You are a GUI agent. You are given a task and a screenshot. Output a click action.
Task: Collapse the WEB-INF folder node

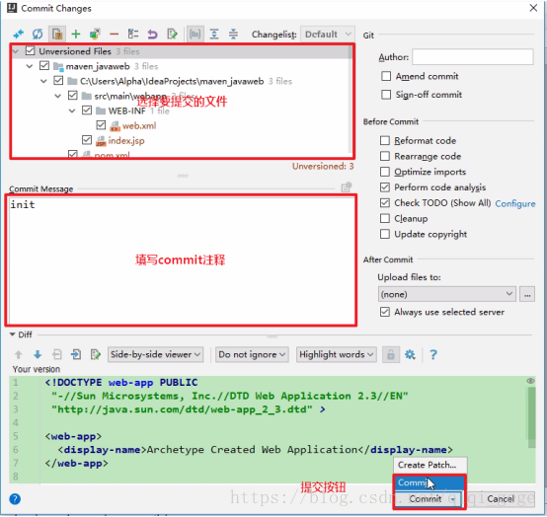click(x=72, y=111)
